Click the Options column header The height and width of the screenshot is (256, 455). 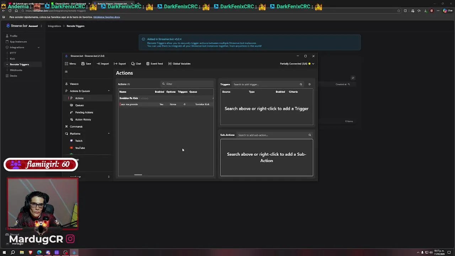pos(171,92)
